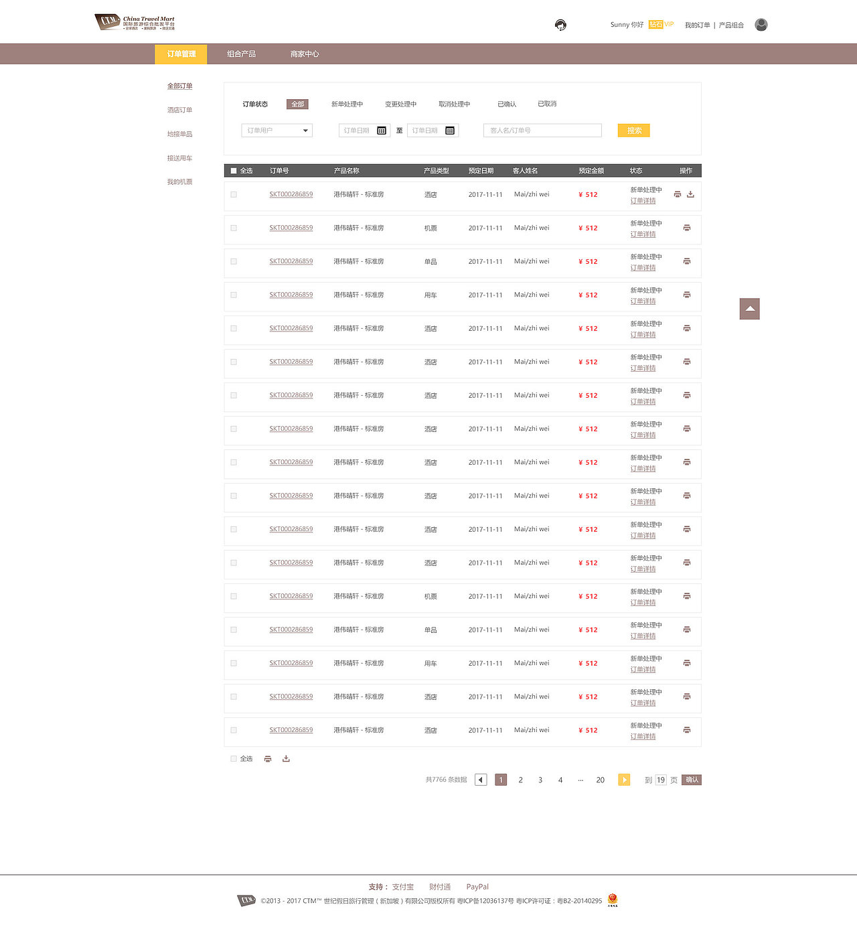The image size is (857, 929).
Task: Toggle 全选 checkbox in table header
Action: [234, 171]
